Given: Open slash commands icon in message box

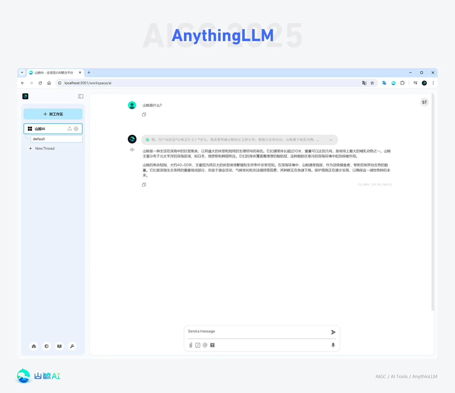Looking at the screenshot, I should coord(198,345).
